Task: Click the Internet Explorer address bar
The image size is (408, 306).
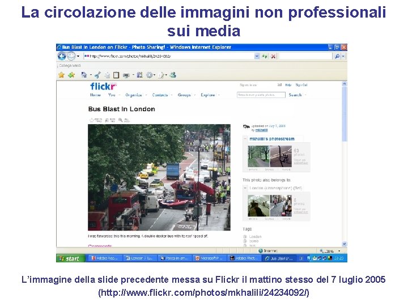Action: click(169, 56)
